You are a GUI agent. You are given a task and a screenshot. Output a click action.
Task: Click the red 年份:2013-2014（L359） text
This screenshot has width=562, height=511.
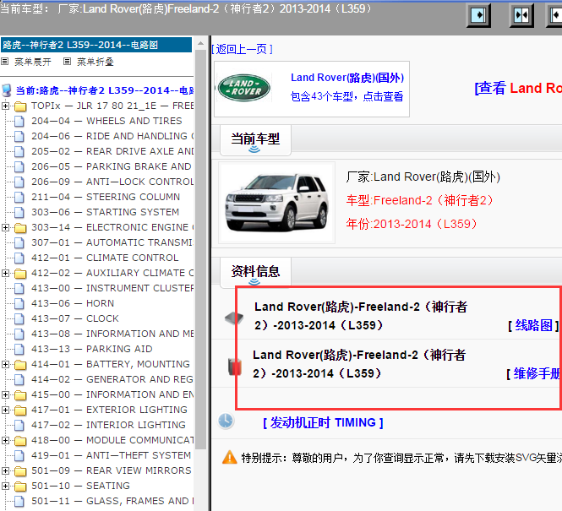412,224
